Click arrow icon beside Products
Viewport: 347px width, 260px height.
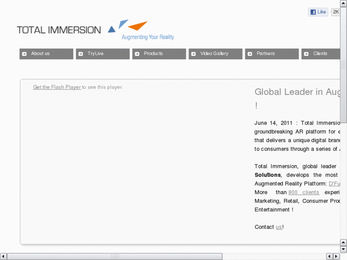pyautogui.click(x=137, y=54)
